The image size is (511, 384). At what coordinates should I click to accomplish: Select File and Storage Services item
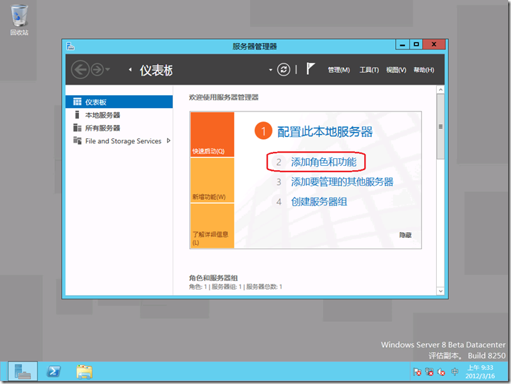tap(119, 140)
